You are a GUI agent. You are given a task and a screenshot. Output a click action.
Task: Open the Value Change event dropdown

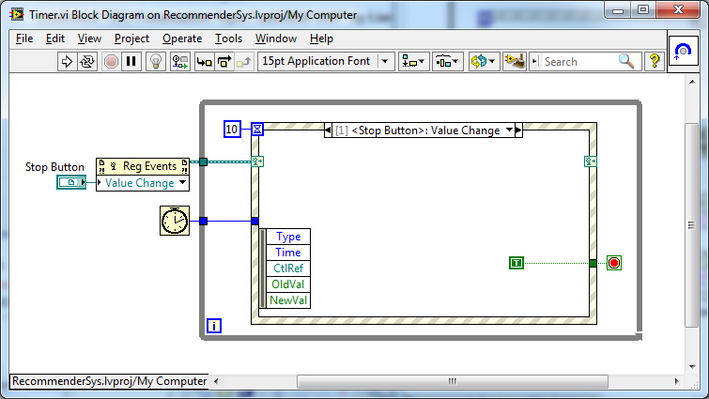coord(182,183)
